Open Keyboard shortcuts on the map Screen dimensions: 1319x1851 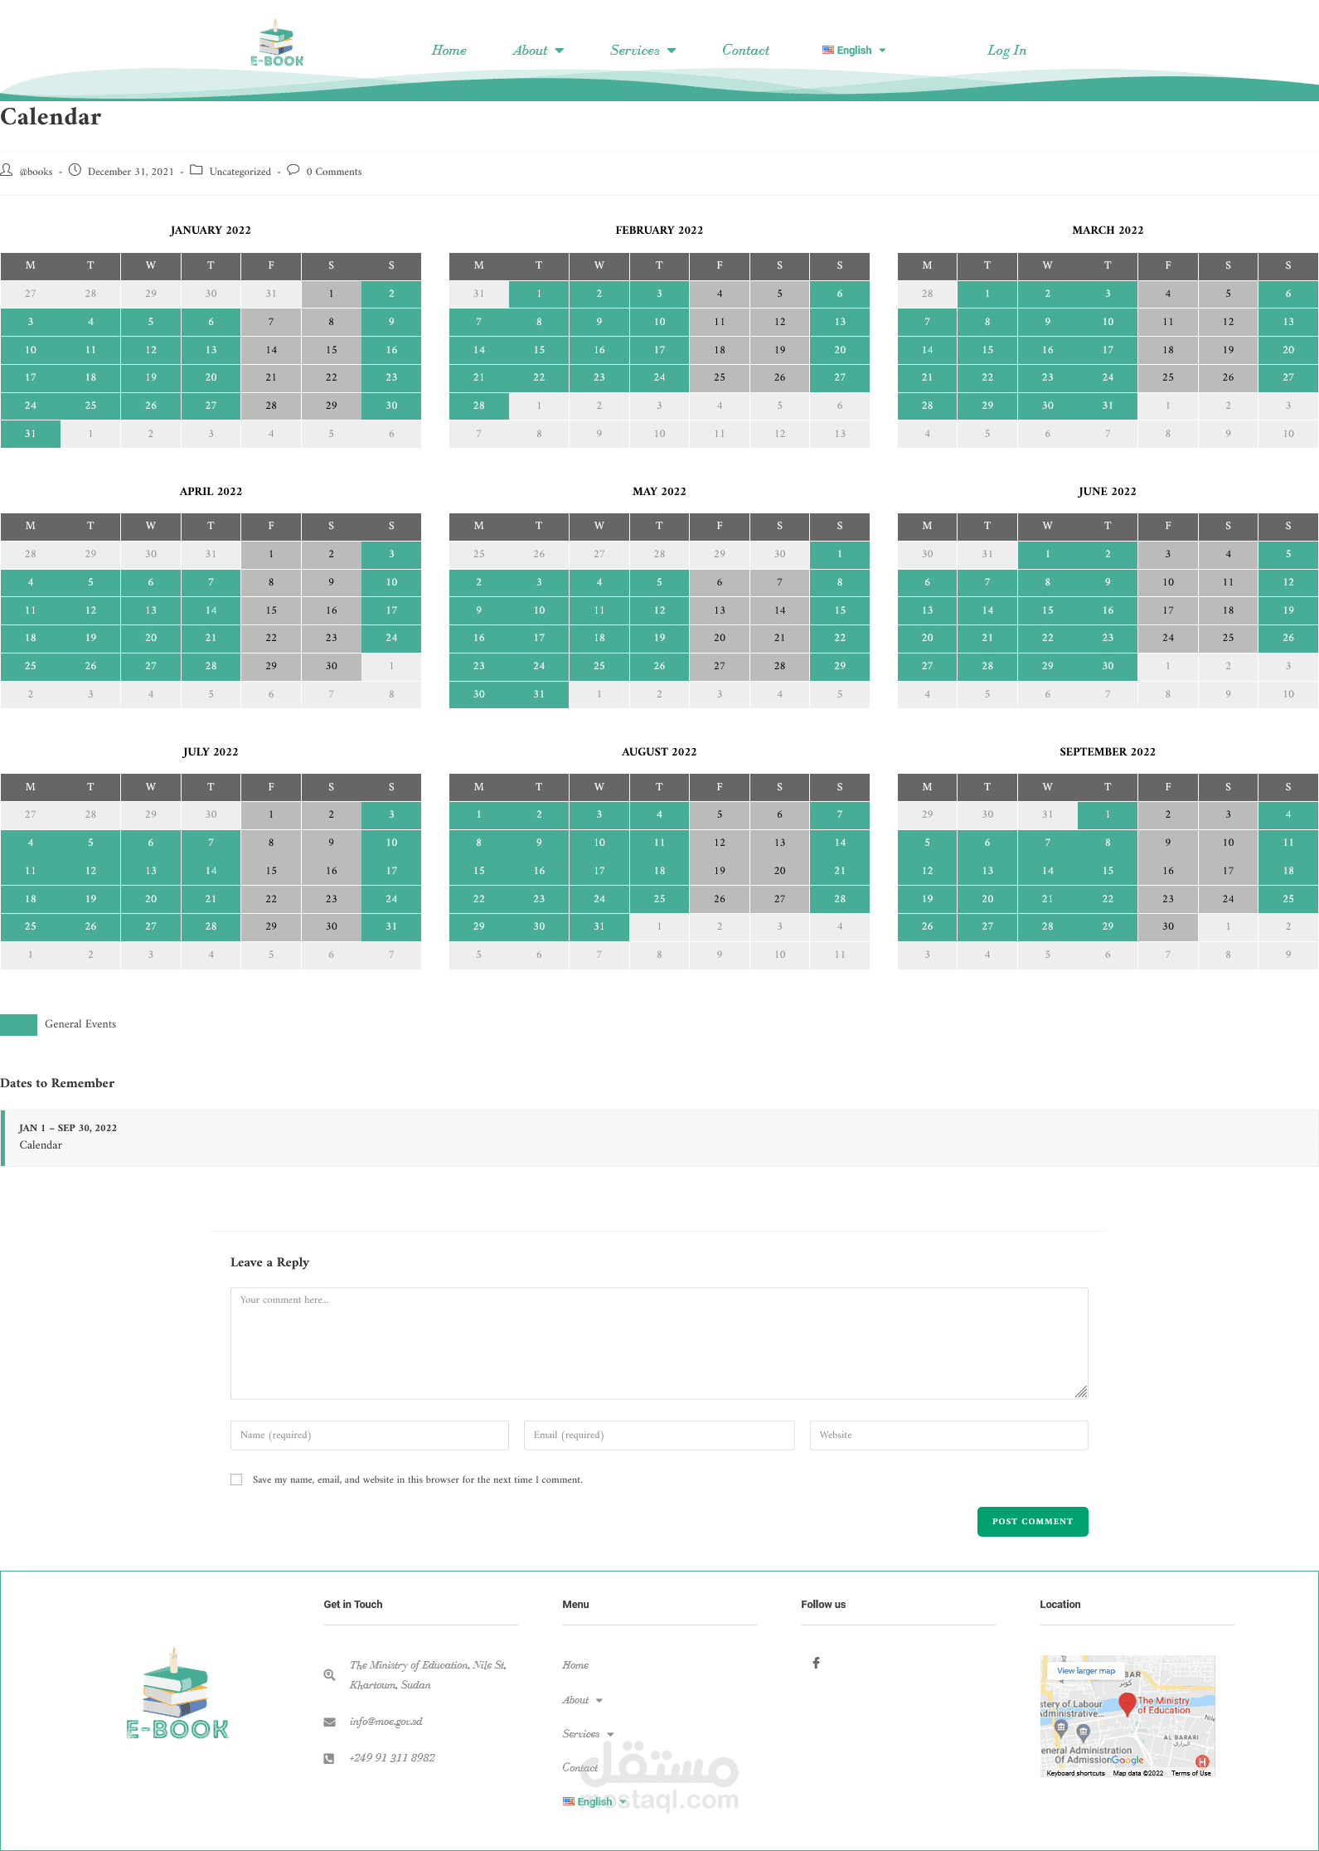1075,1773
